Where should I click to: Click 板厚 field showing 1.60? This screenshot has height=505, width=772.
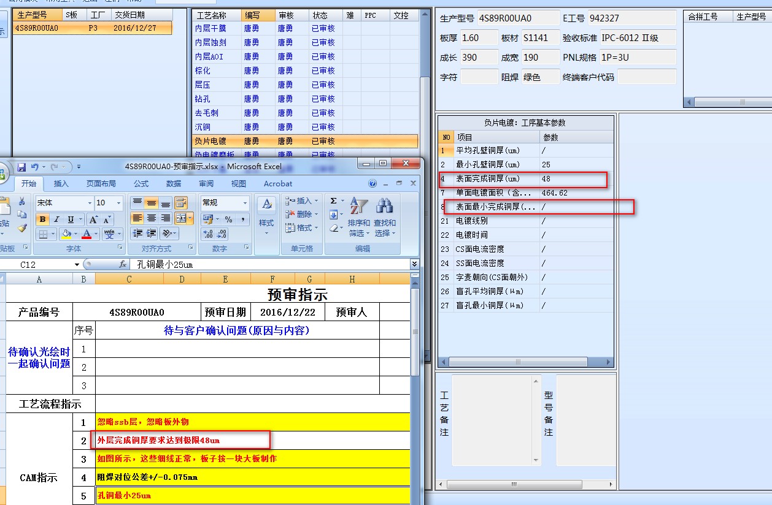click(479, 38)
